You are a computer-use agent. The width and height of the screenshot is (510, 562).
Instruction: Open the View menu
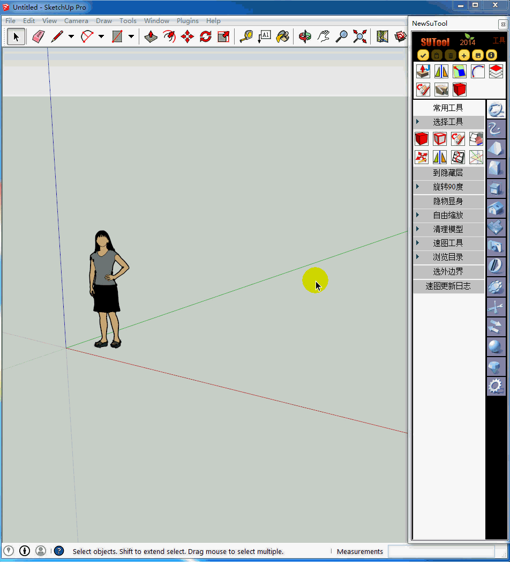click(49, 21)
